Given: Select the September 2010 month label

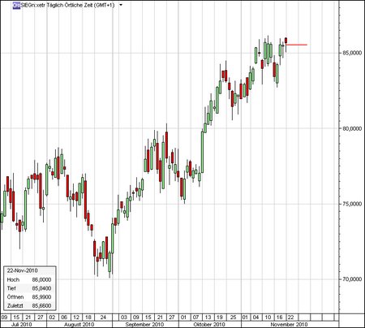Looking at the screenshot, I should coord(144,324).
